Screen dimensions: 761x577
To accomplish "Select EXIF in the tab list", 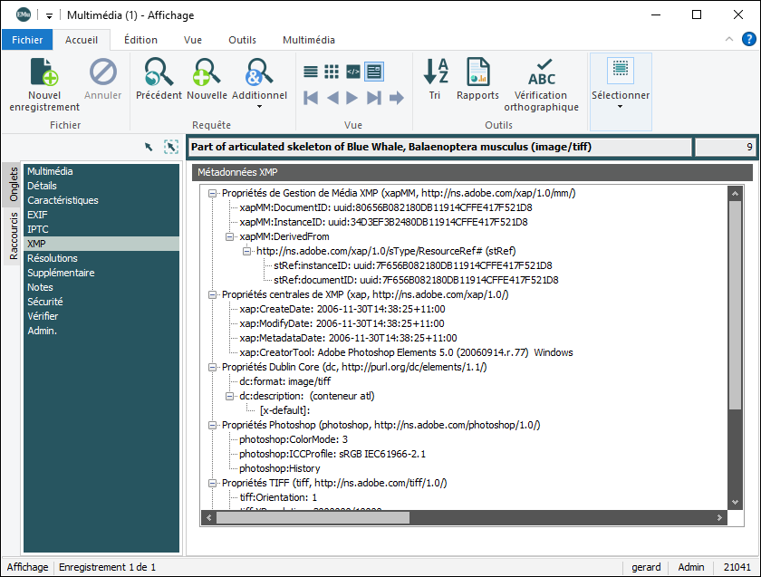I will pyautogui.click(x=39, y=215).
